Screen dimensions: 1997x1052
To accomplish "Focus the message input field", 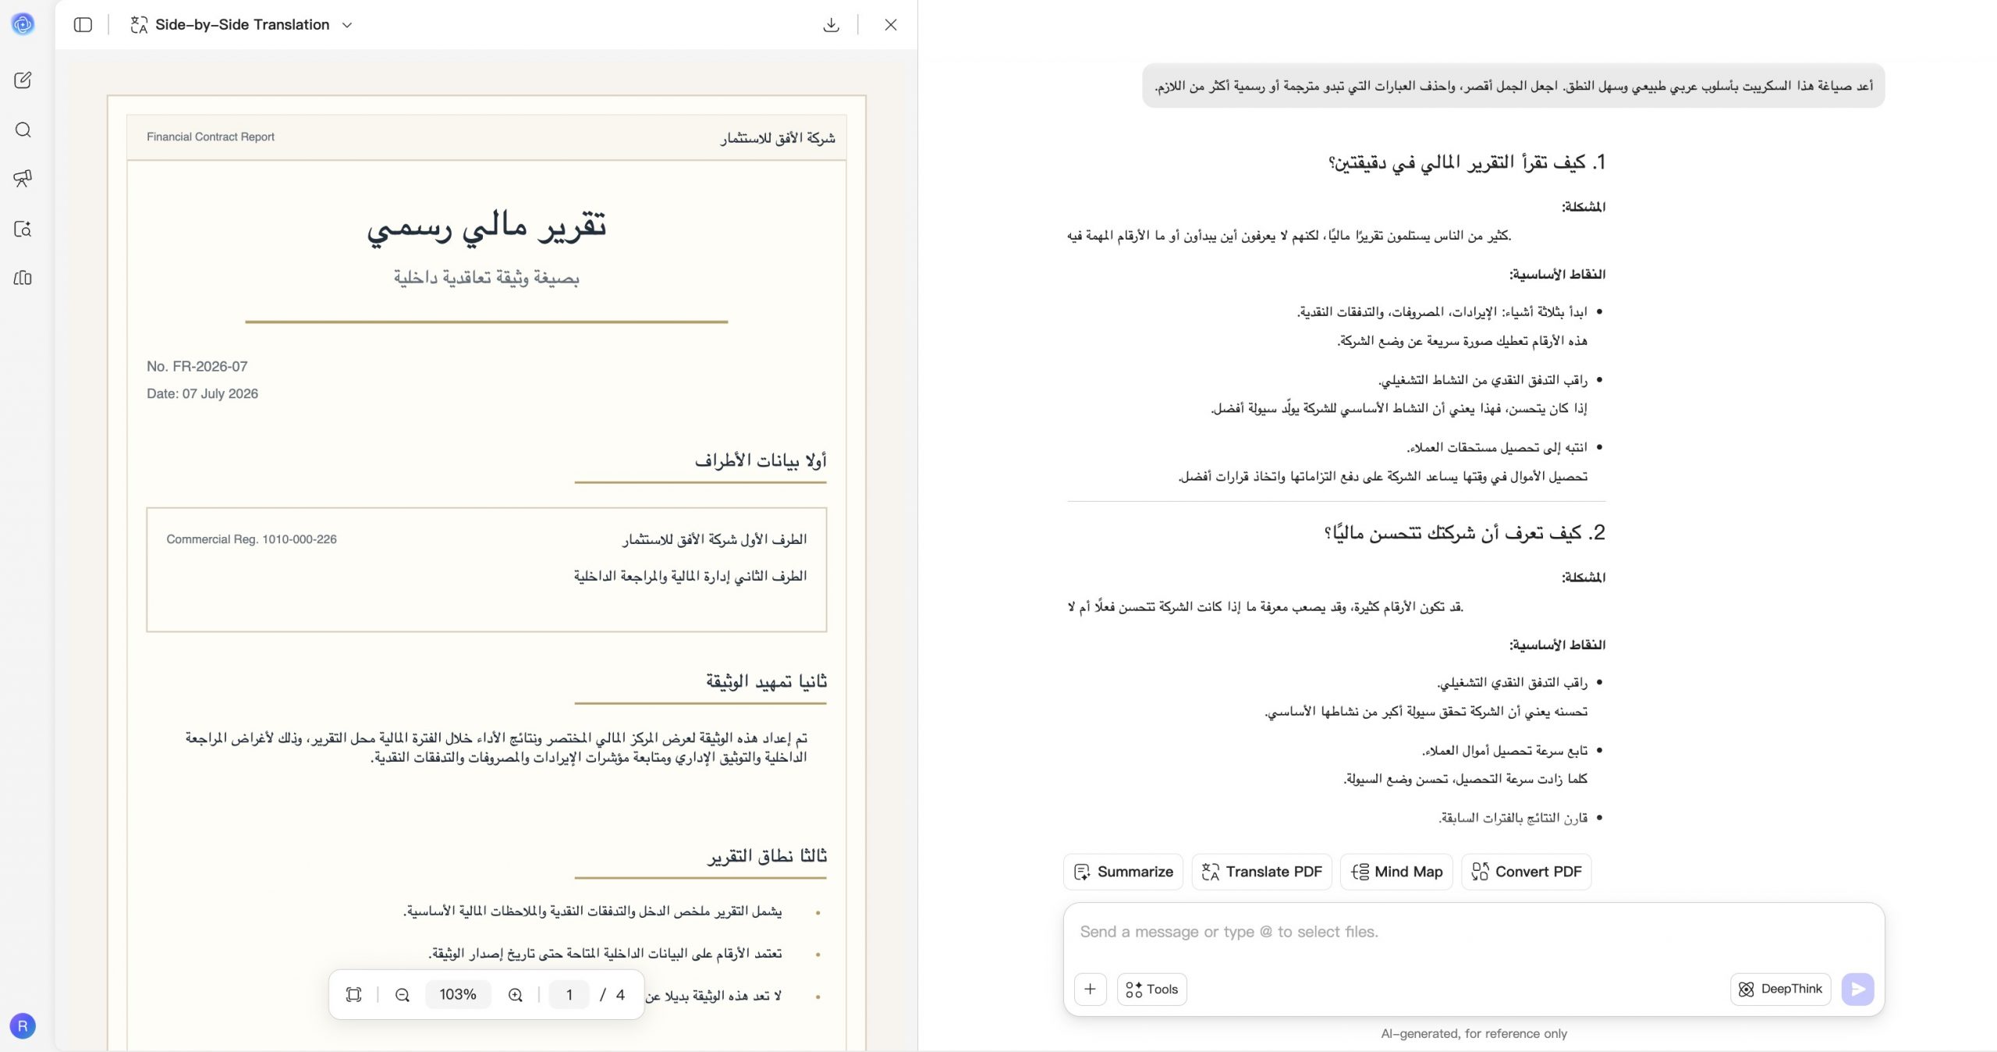I will (1473, 932).
